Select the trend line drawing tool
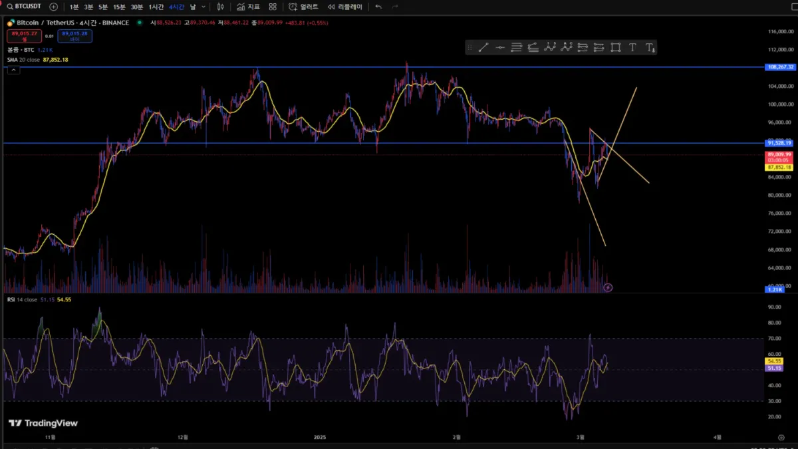The image size is (798, 449). click(x=483, y=47)
